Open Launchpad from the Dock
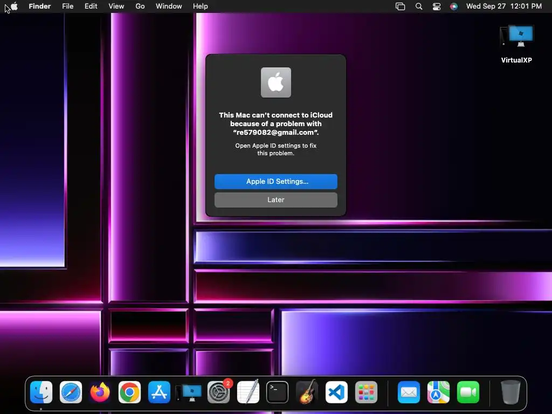 366,392
